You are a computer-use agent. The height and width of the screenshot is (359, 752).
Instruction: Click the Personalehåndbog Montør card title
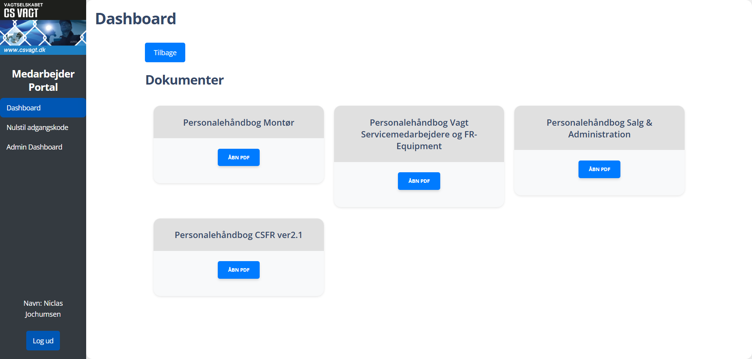(239, 123)
